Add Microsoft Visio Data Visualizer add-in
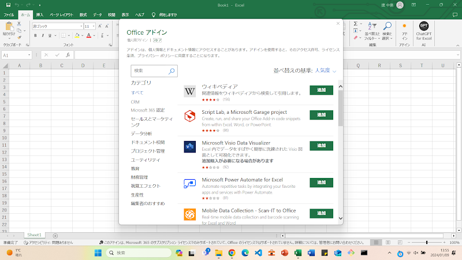This screenshot has width=462, height=260. point(322,146)
